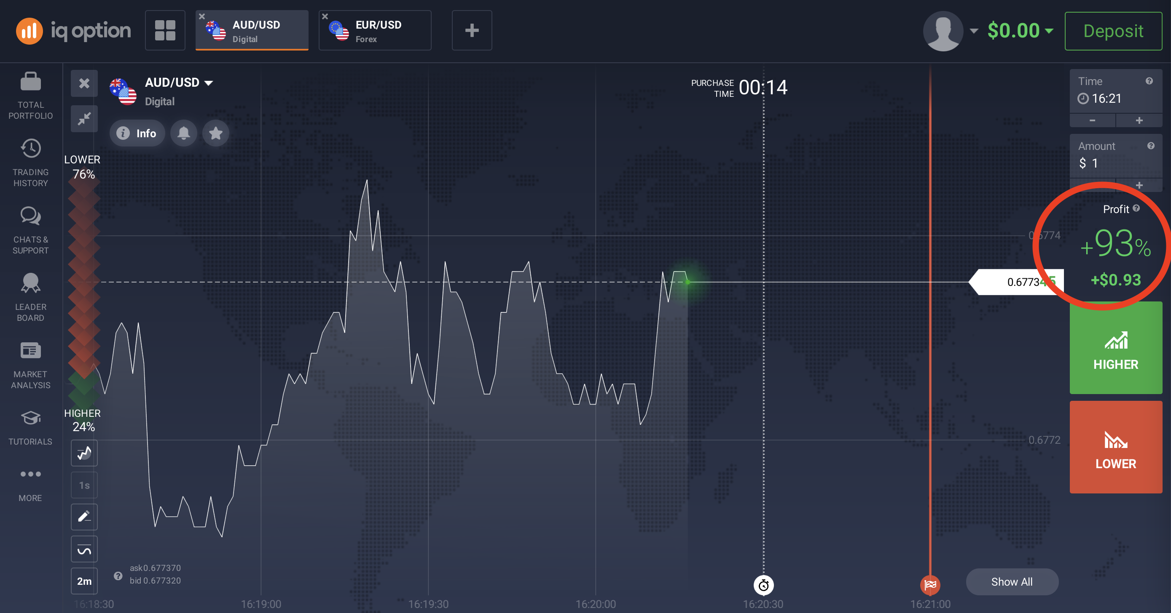
Task: Open the indicators wave icon
Action: tap(84, 549)
